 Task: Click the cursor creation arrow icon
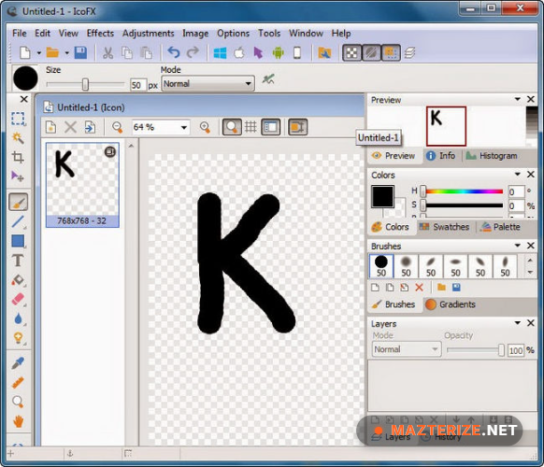[259, 52]
